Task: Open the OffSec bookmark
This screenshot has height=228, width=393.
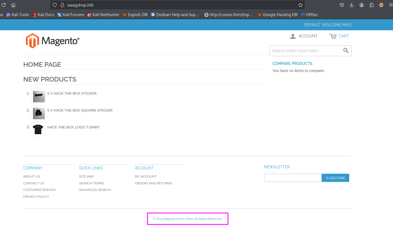Action: coord(309,15)
